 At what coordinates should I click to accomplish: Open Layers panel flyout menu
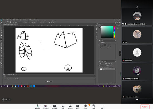click(x=115, y=61)
